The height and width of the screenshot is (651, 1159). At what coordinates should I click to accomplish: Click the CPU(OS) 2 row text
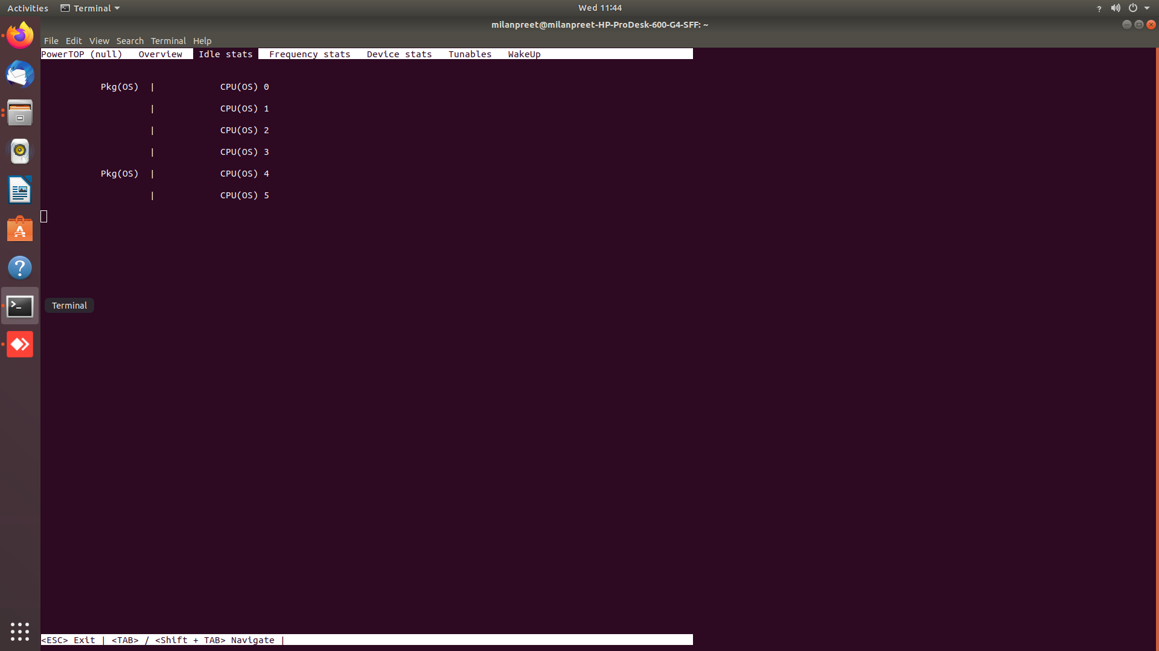244,130
